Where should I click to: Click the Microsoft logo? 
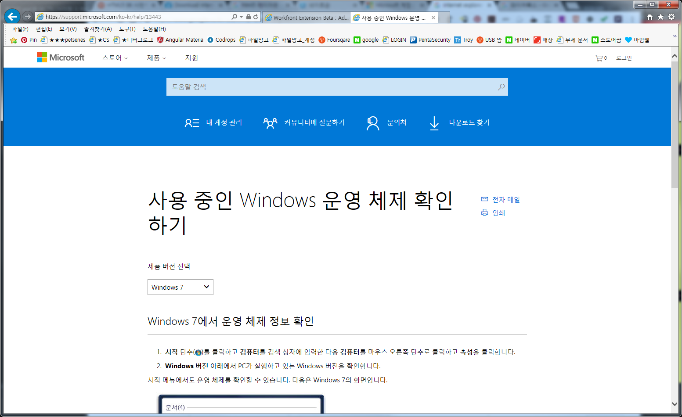(x=61, y=58)
